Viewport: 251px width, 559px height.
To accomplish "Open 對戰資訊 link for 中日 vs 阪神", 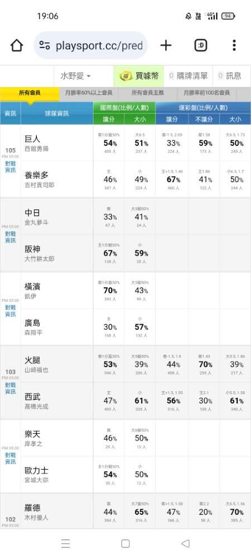I will pos(10,237).
